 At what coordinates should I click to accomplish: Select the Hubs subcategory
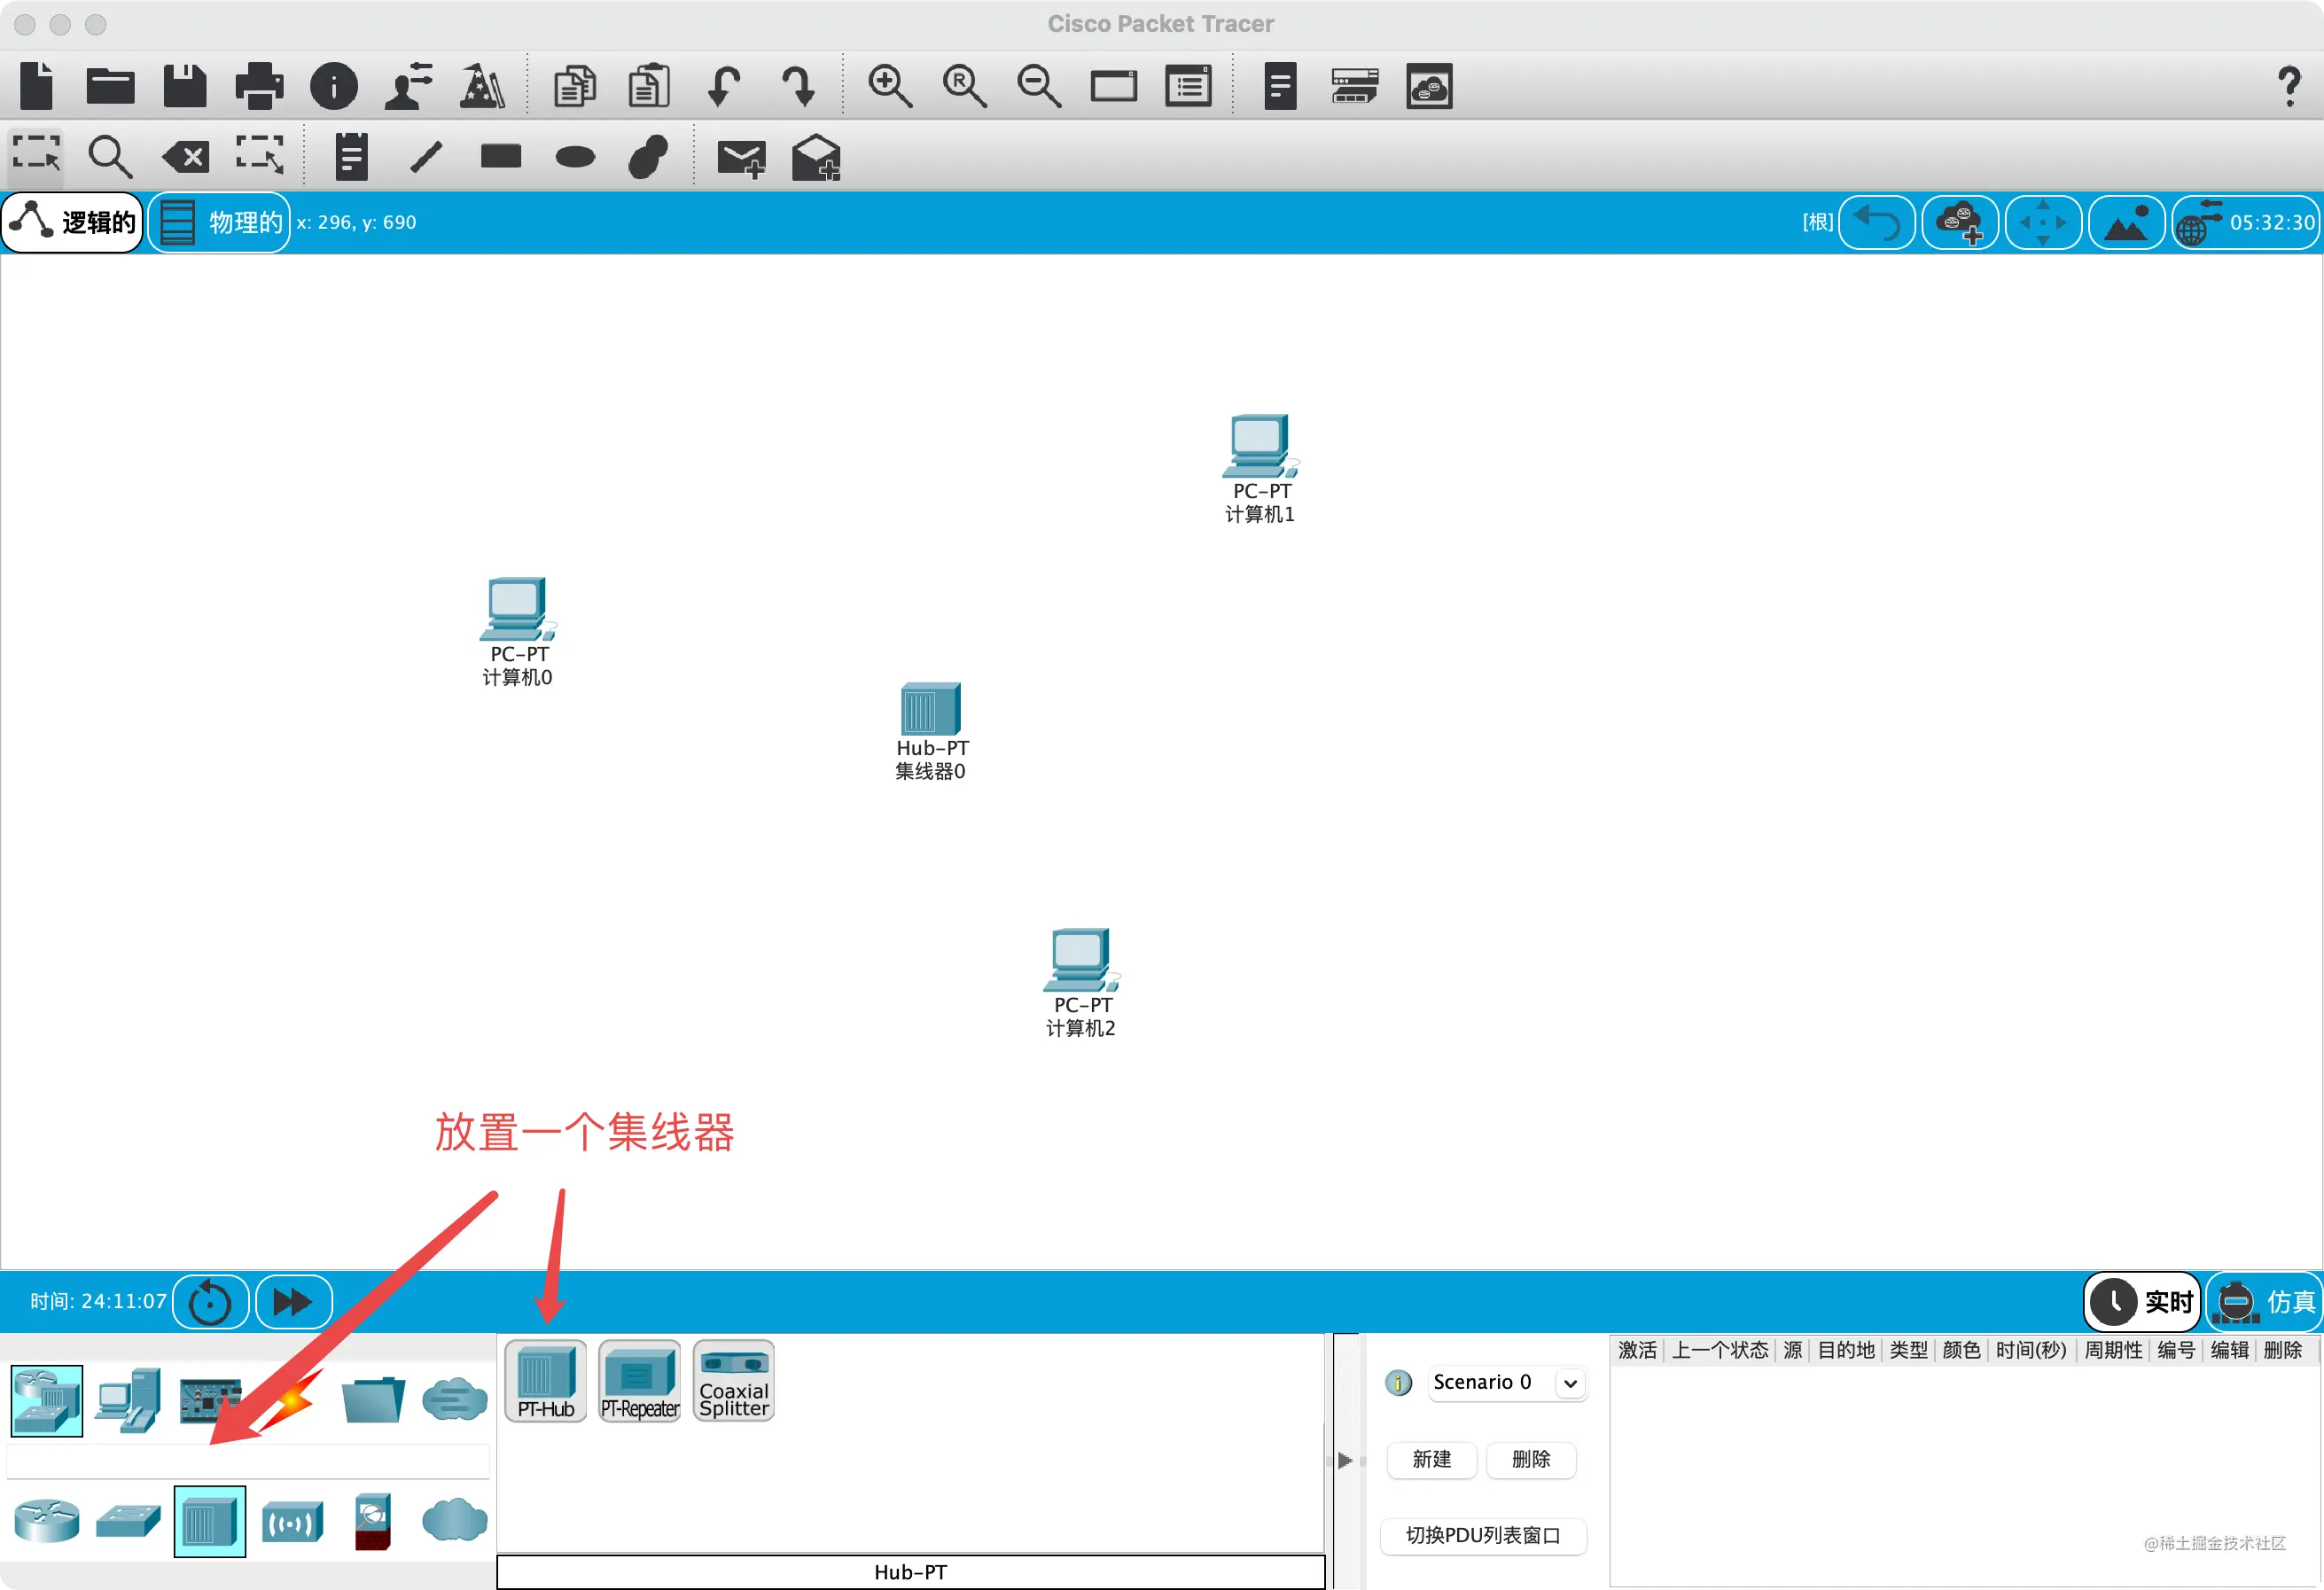pos(210,1521)
